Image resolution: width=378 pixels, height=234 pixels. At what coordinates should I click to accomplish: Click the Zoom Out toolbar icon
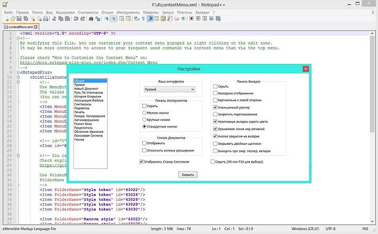pyautogui.click(x=113, y=18)
